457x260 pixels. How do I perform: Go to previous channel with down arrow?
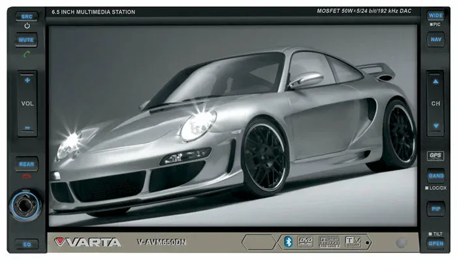436,126
